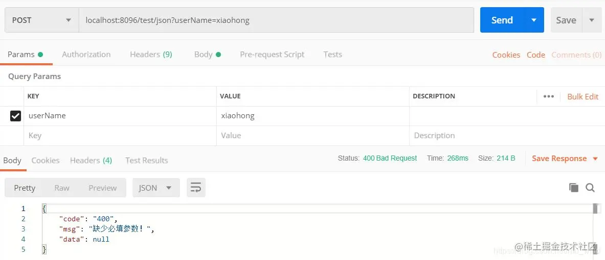Open the request Body tab
Image resolution: width=605 pixels, height=260 pixels.
[x=208, y=55]
